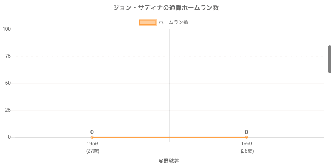Click the @野球丼 watermark text
This screenshot has height=166, width=332.
[x=169, y=160]
